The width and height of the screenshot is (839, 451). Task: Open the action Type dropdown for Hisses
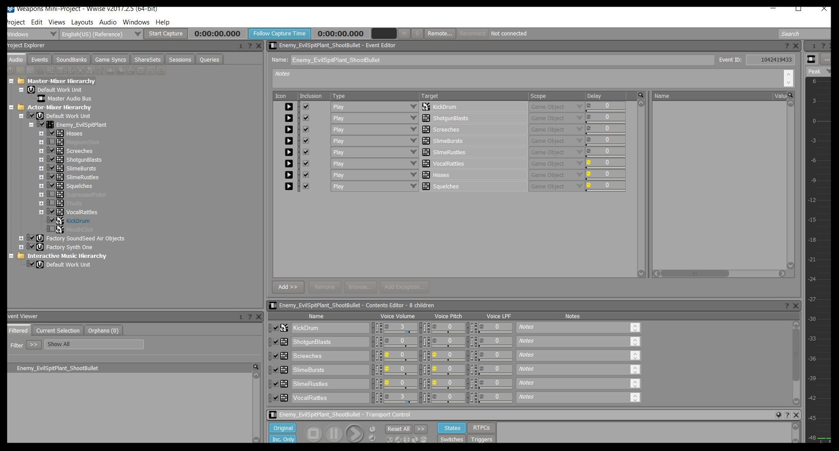pos(413,175)
